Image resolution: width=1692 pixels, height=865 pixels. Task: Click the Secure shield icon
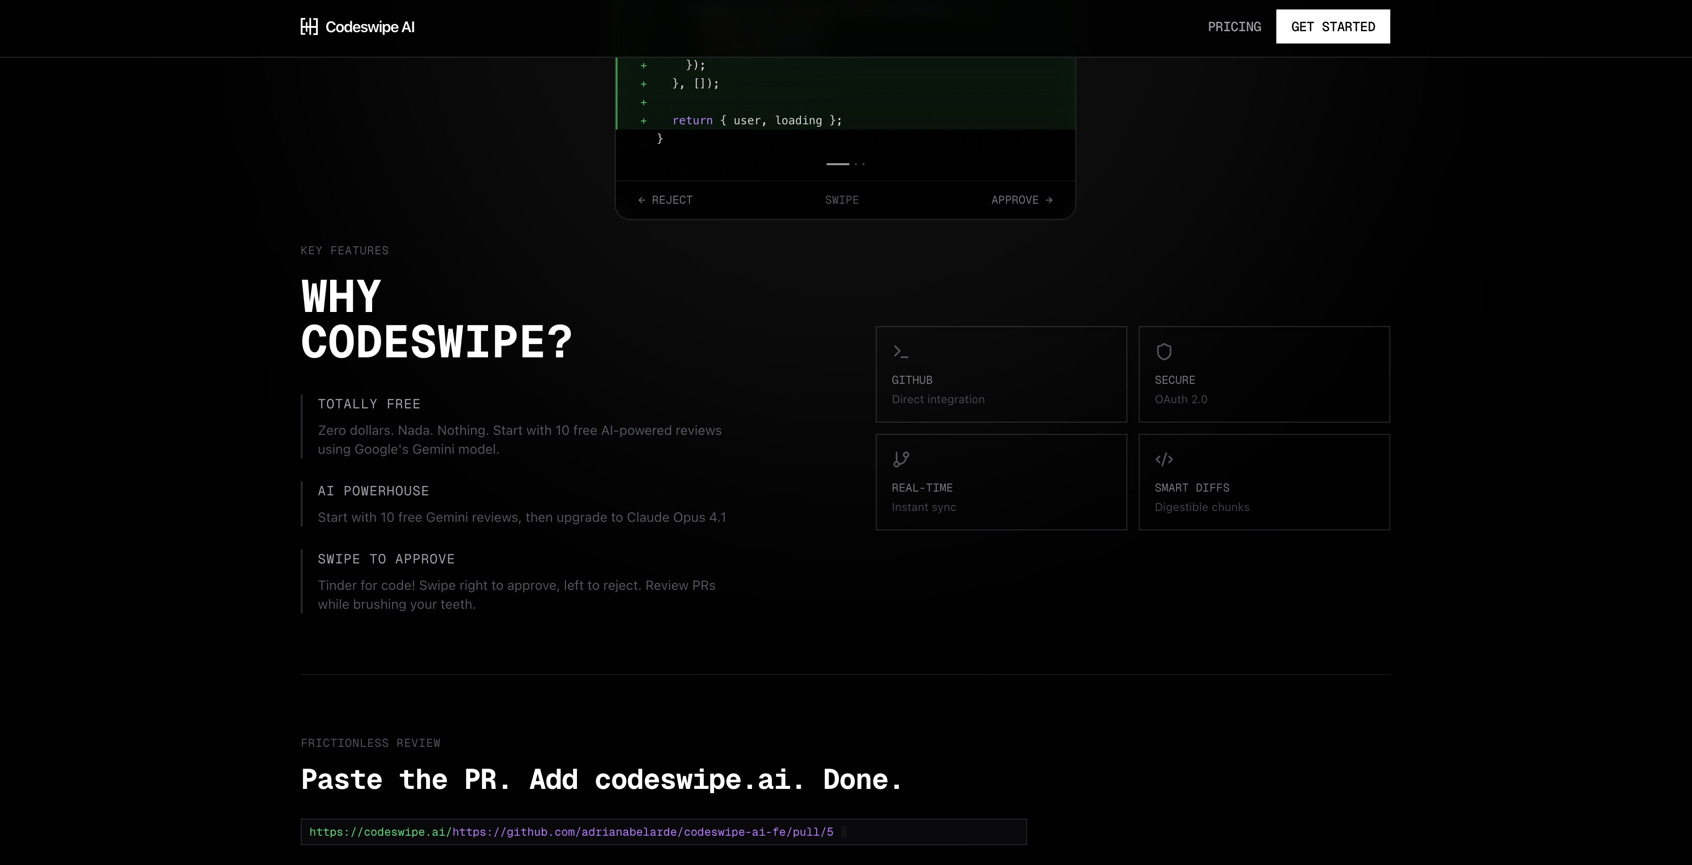point(1164,352)
